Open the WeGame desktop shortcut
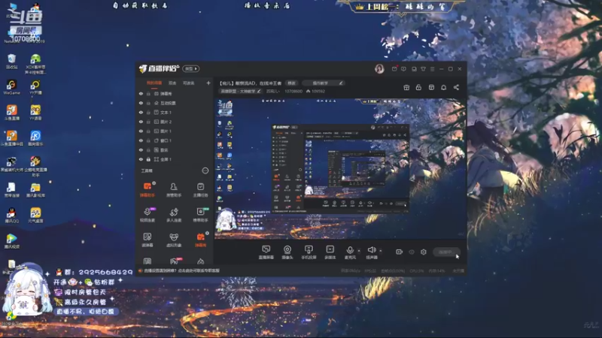 click(x=11, y=88)
